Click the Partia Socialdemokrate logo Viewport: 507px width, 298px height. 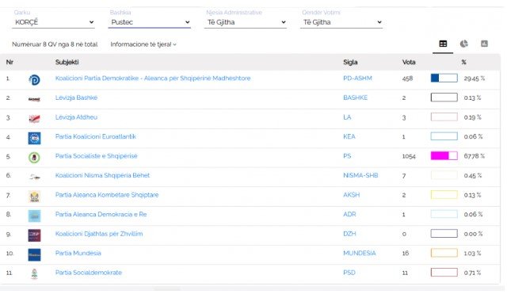click(x=34, y=273)
